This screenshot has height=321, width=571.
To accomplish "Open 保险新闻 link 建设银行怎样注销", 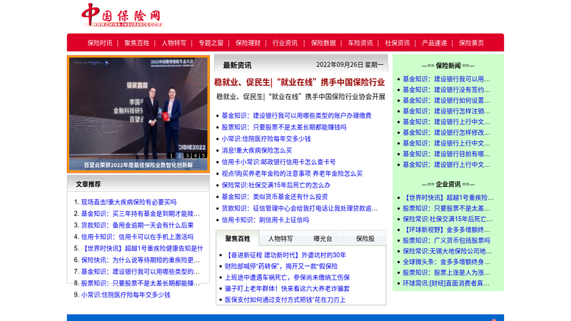I will (447, 111).
